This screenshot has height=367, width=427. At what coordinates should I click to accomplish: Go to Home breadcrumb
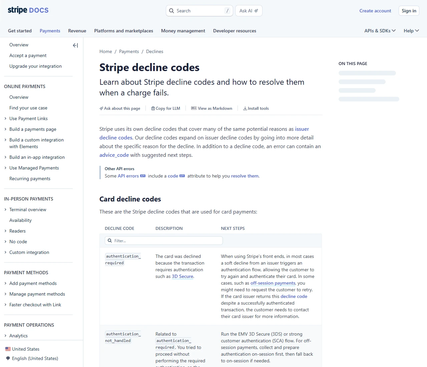(x=106, y=51)
